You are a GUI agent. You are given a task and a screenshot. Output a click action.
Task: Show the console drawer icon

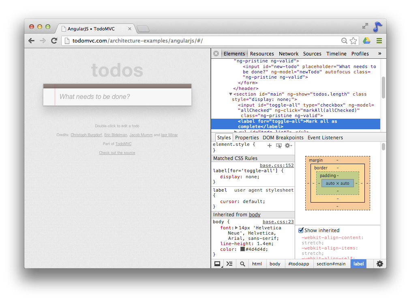[229, 264]
